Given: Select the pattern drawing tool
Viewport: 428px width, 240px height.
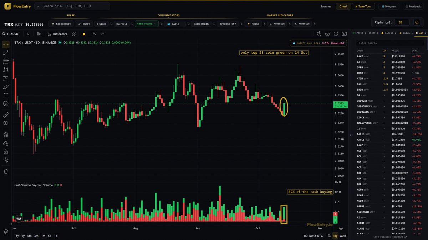Looking at the screenshot, I should 6,70.
